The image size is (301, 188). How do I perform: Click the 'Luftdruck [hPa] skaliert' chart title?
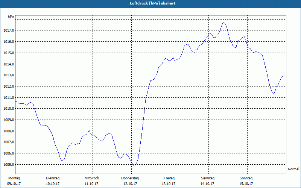153,3
